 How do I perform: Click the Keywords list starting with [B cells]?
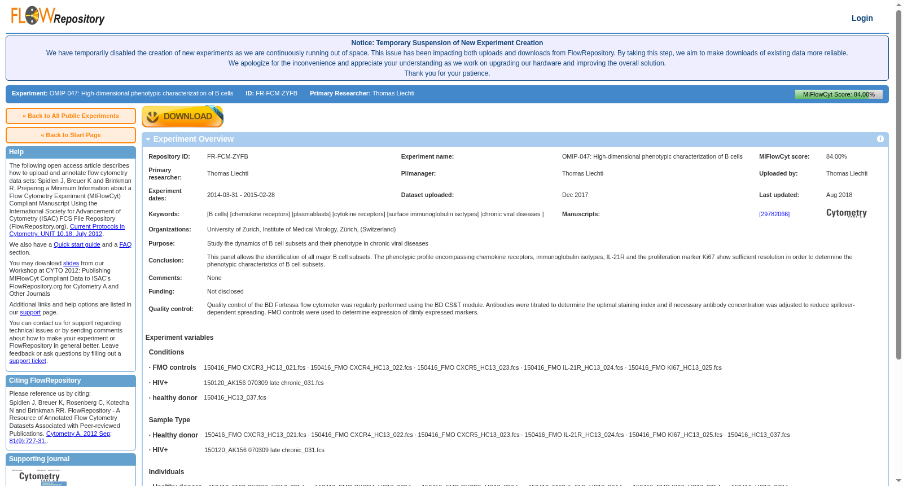[375, 214]
